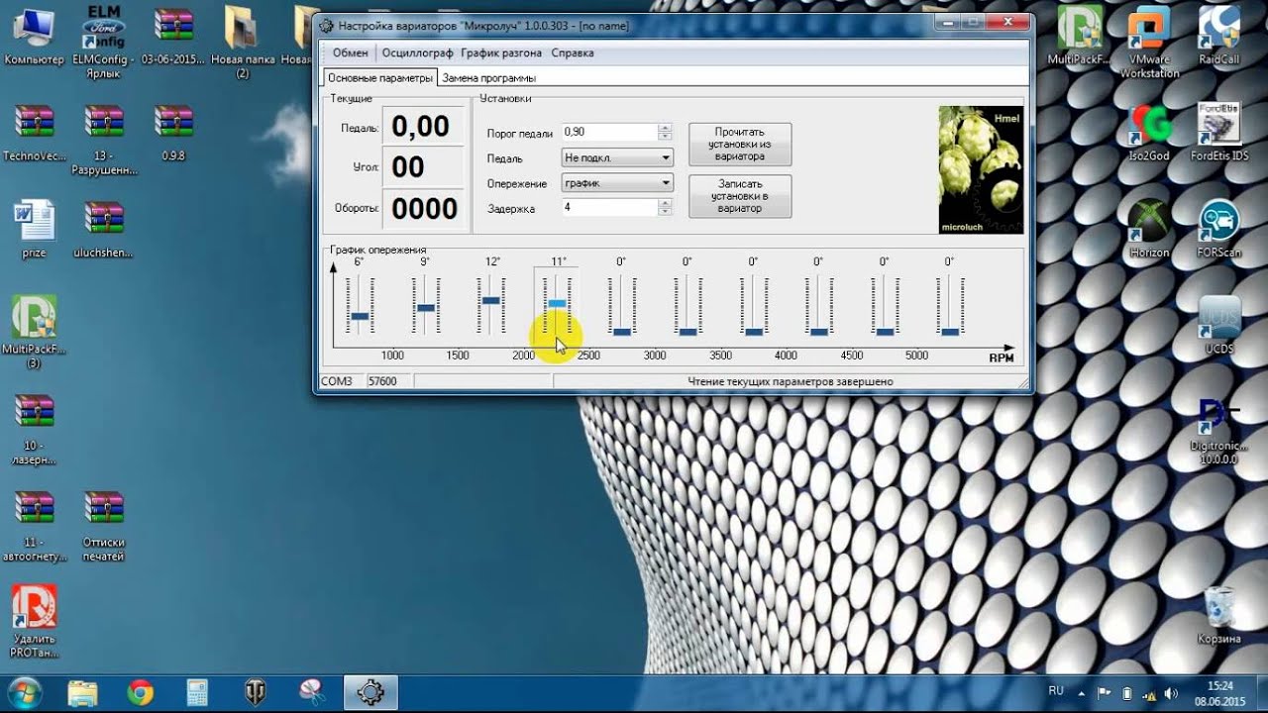Expand the Опережение combo box

[x=666, y=183]
